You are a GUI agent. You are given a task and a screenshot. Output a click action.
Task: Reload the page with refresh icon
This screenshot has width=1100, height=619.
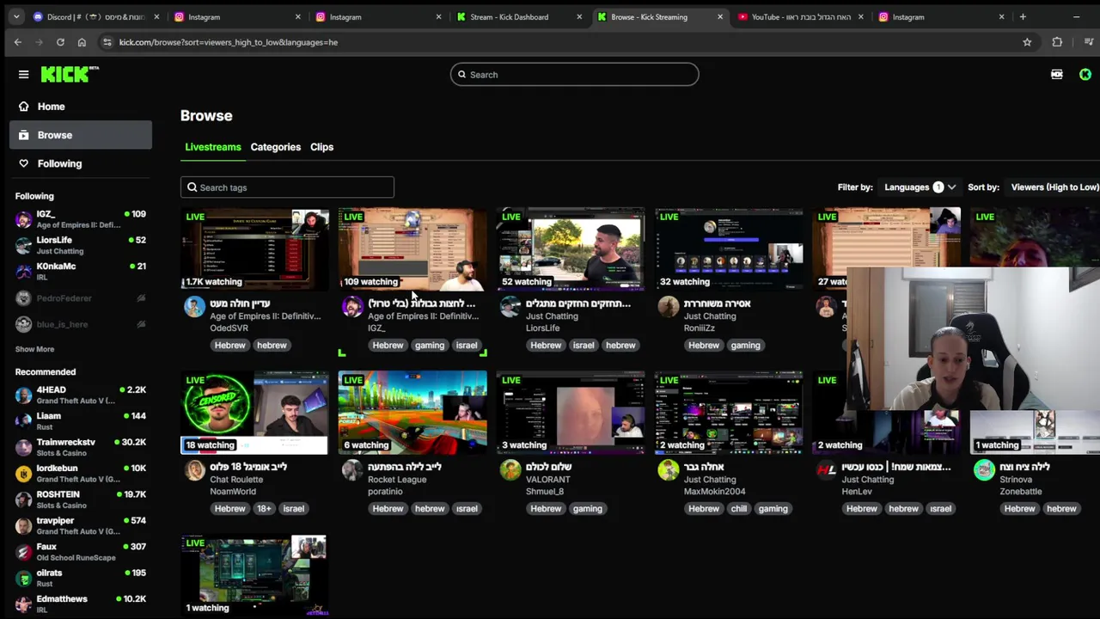tap(60, 42)
